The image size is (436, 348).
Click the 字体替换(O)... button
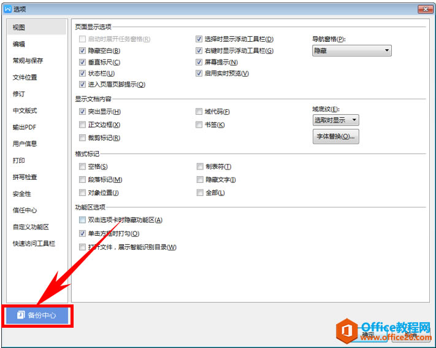tap(335, 136)
